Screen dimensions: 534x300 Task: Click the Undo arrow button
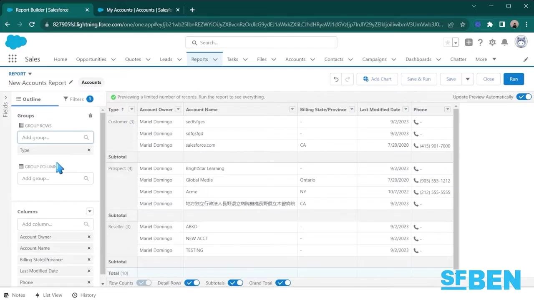[x=336, y=79]
